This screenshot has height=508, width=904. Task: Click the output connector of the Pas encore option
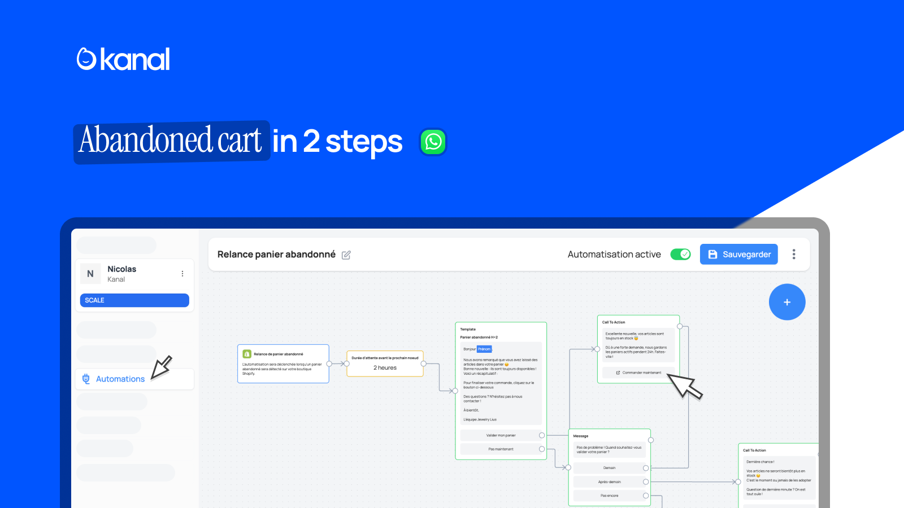click(x=646, y=496)
